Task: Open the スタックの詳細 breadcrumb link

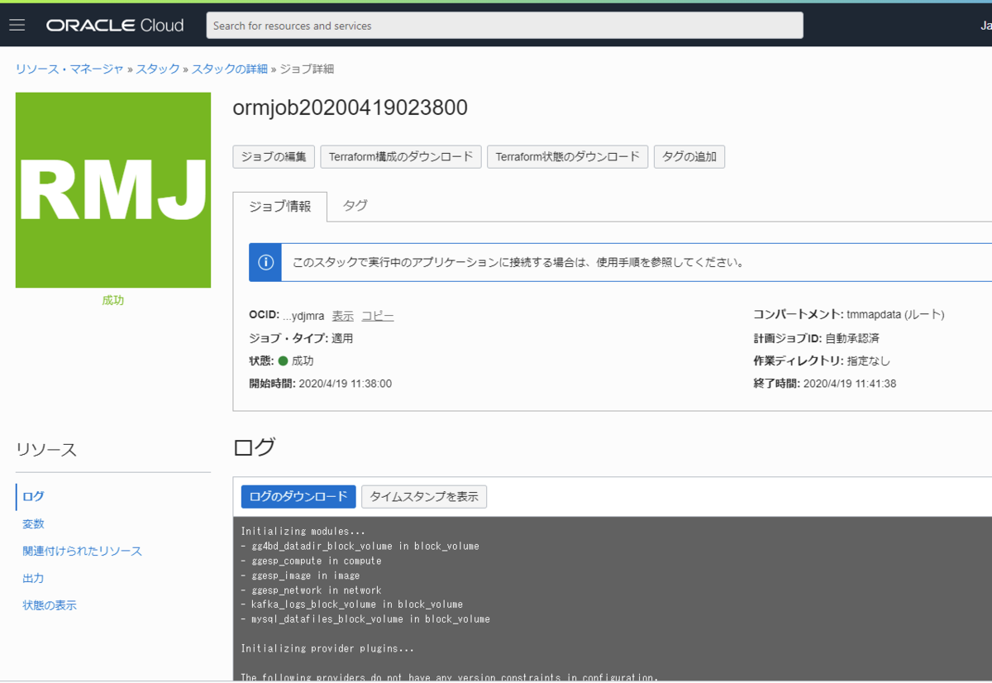Action: pyautogui.click(x=230, y=69)
